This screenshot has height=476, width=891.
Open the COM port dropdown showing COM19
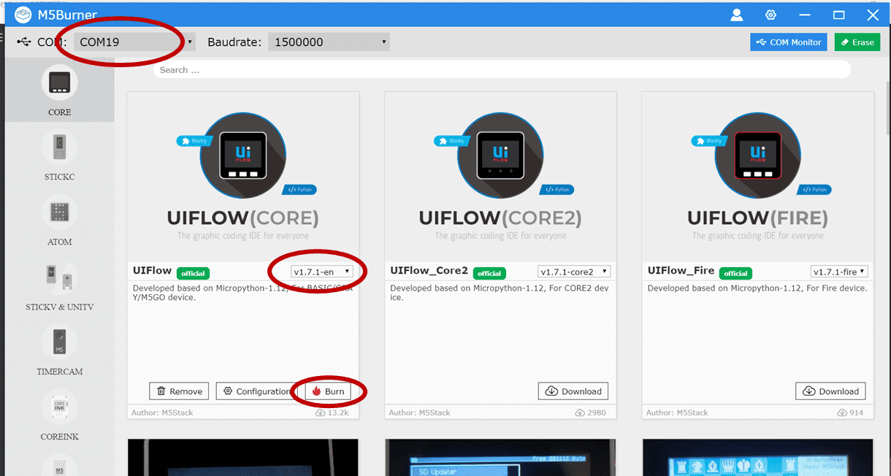tap(134, 42)
